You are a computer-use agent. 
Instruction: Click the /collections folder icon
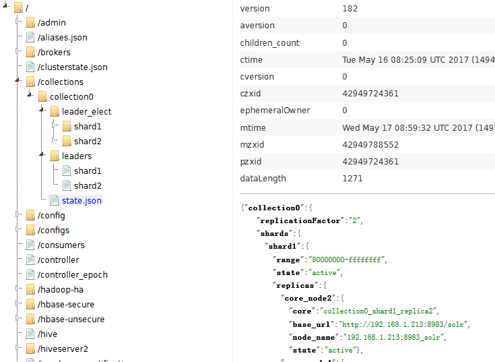click(x=30, y=82)
